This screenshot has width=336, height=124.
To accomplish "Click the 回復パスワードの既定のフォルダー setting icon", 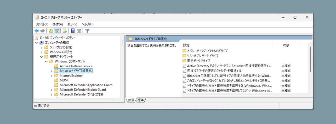I will click(x=184, y=71).
